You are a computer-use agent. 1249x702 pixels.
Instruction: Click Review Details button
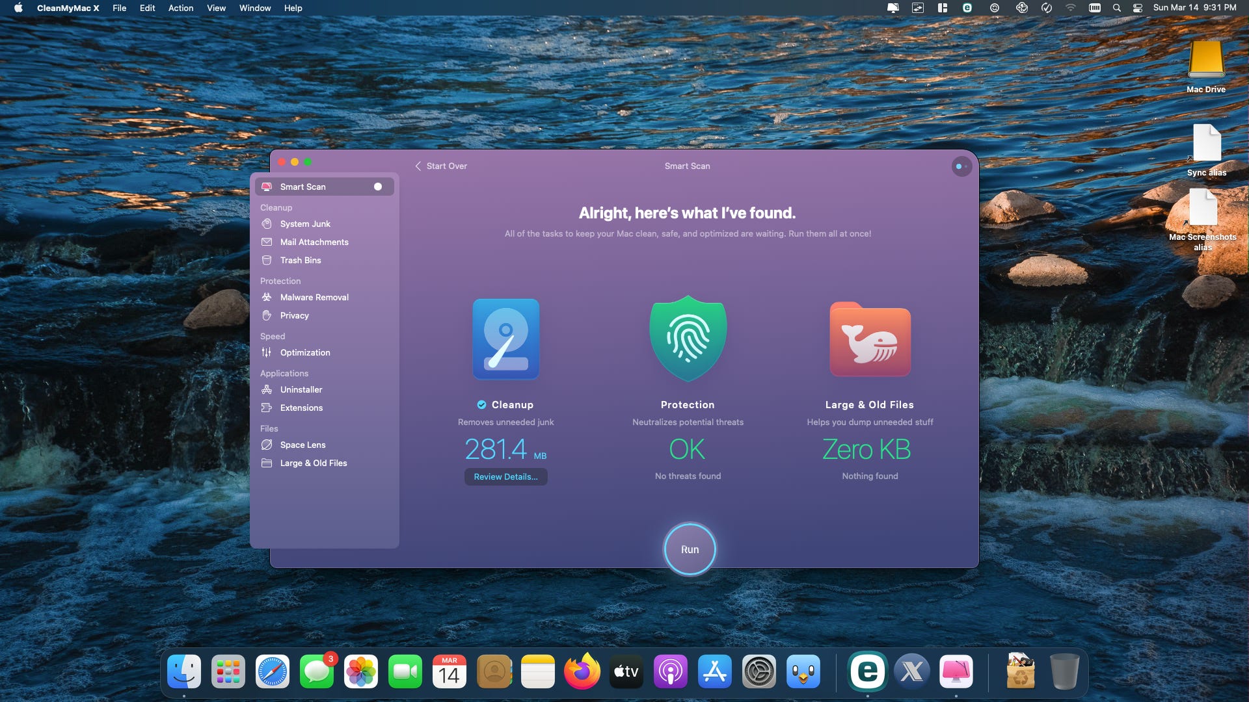505,476
